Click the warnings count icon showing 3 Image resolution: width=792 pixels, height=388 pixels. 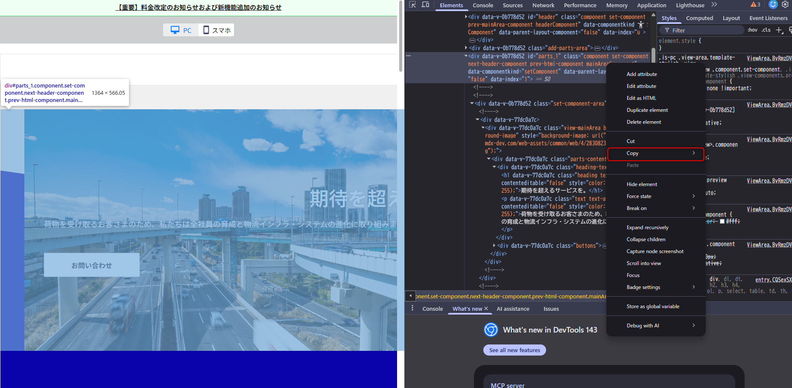(x=755, y=5)
